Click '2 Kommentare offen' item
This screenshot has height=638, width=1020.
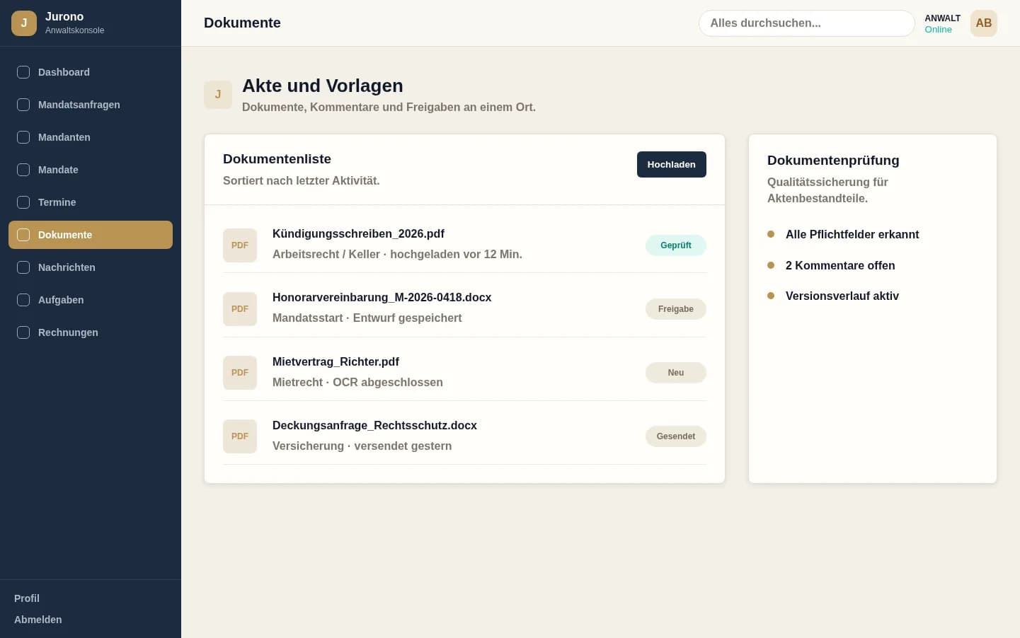(x=840, y=265)
